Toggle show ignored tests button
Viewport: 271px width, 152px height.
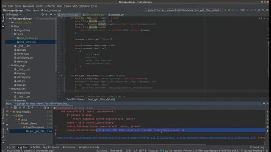click(15, 108)
